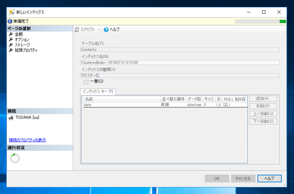The width and height of the screenshot is (294, 194).
Task: Click the wrench icon next to 全般
Action: pos(11,34)
